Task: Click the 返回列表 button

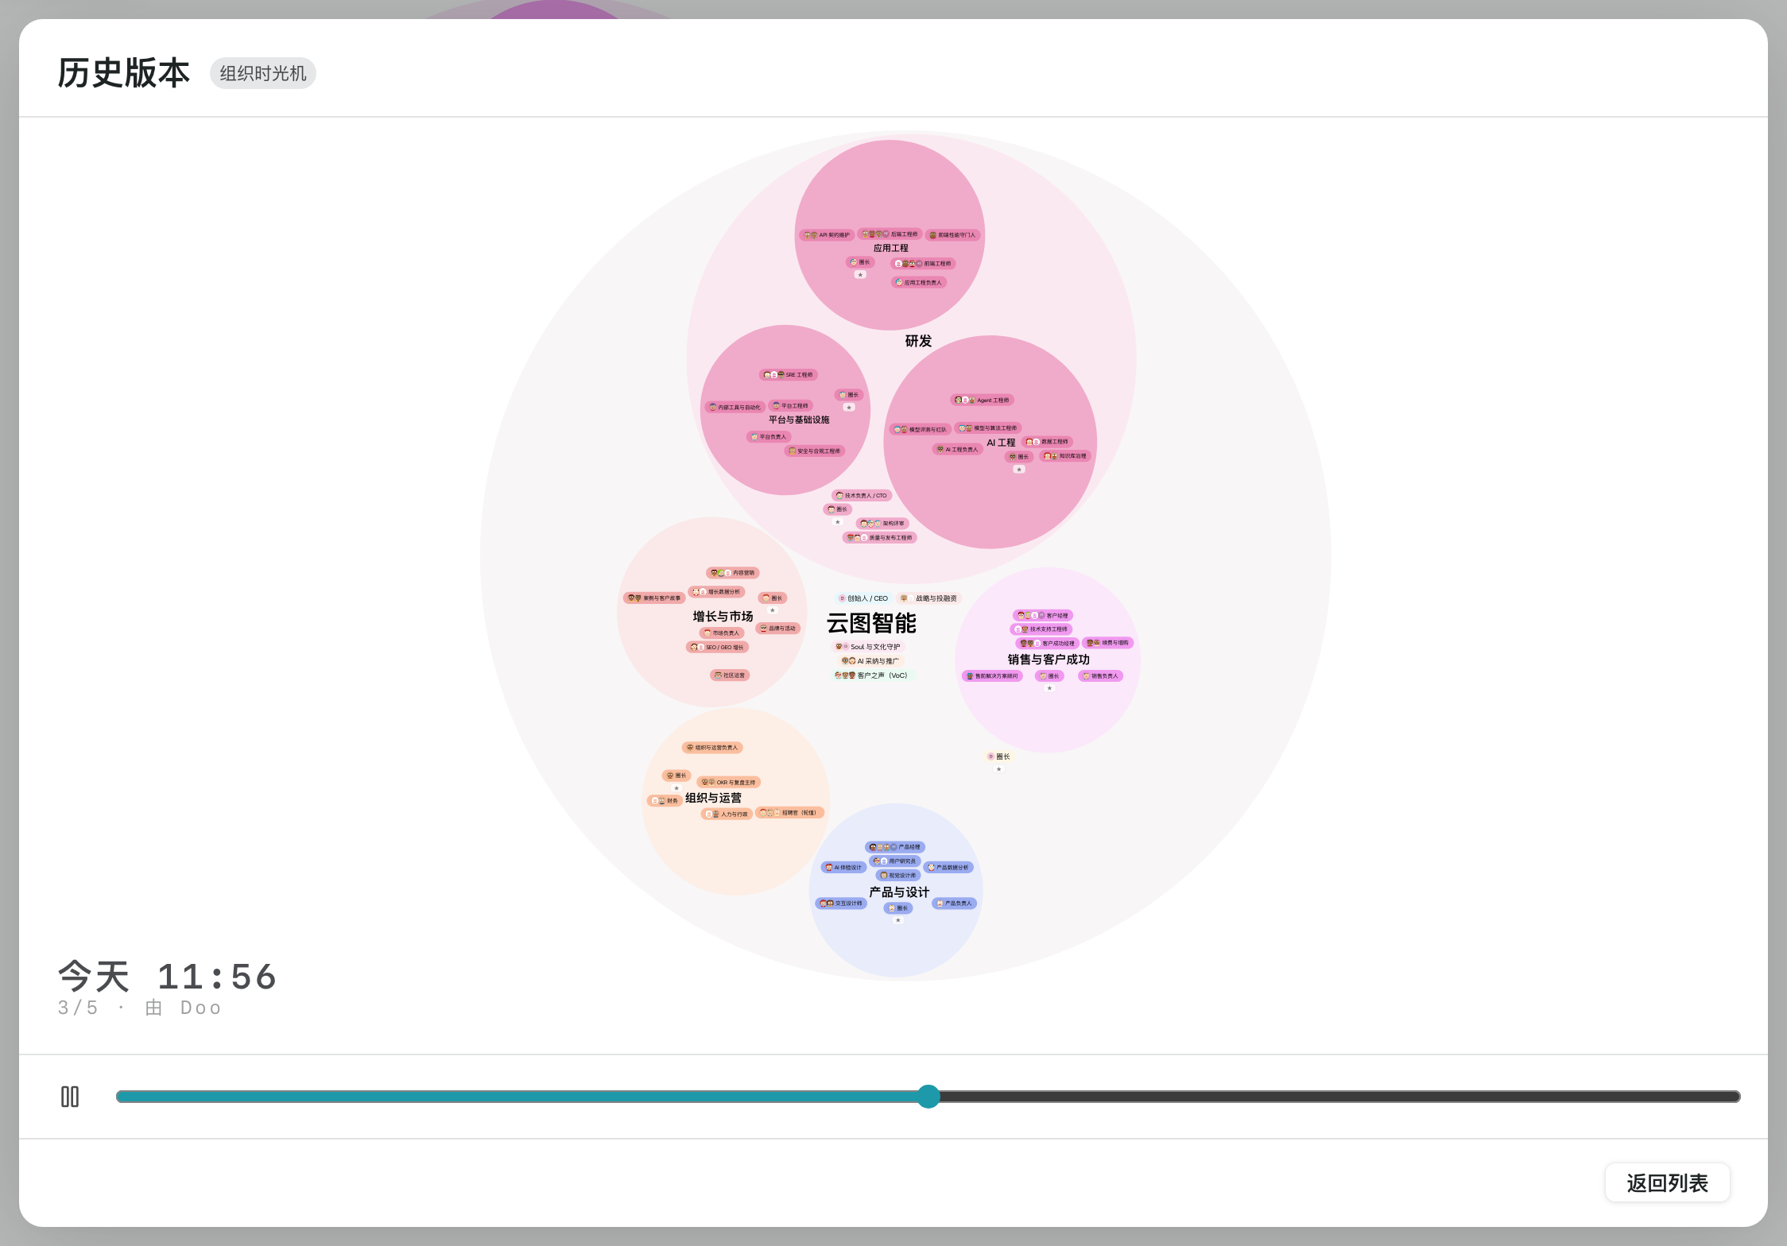Action: 1667,1183
